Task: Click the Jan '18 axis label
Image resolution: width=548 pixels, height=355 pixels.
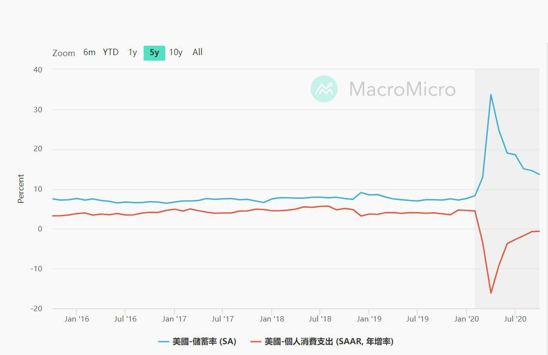Action: click(x=272, y=319)
